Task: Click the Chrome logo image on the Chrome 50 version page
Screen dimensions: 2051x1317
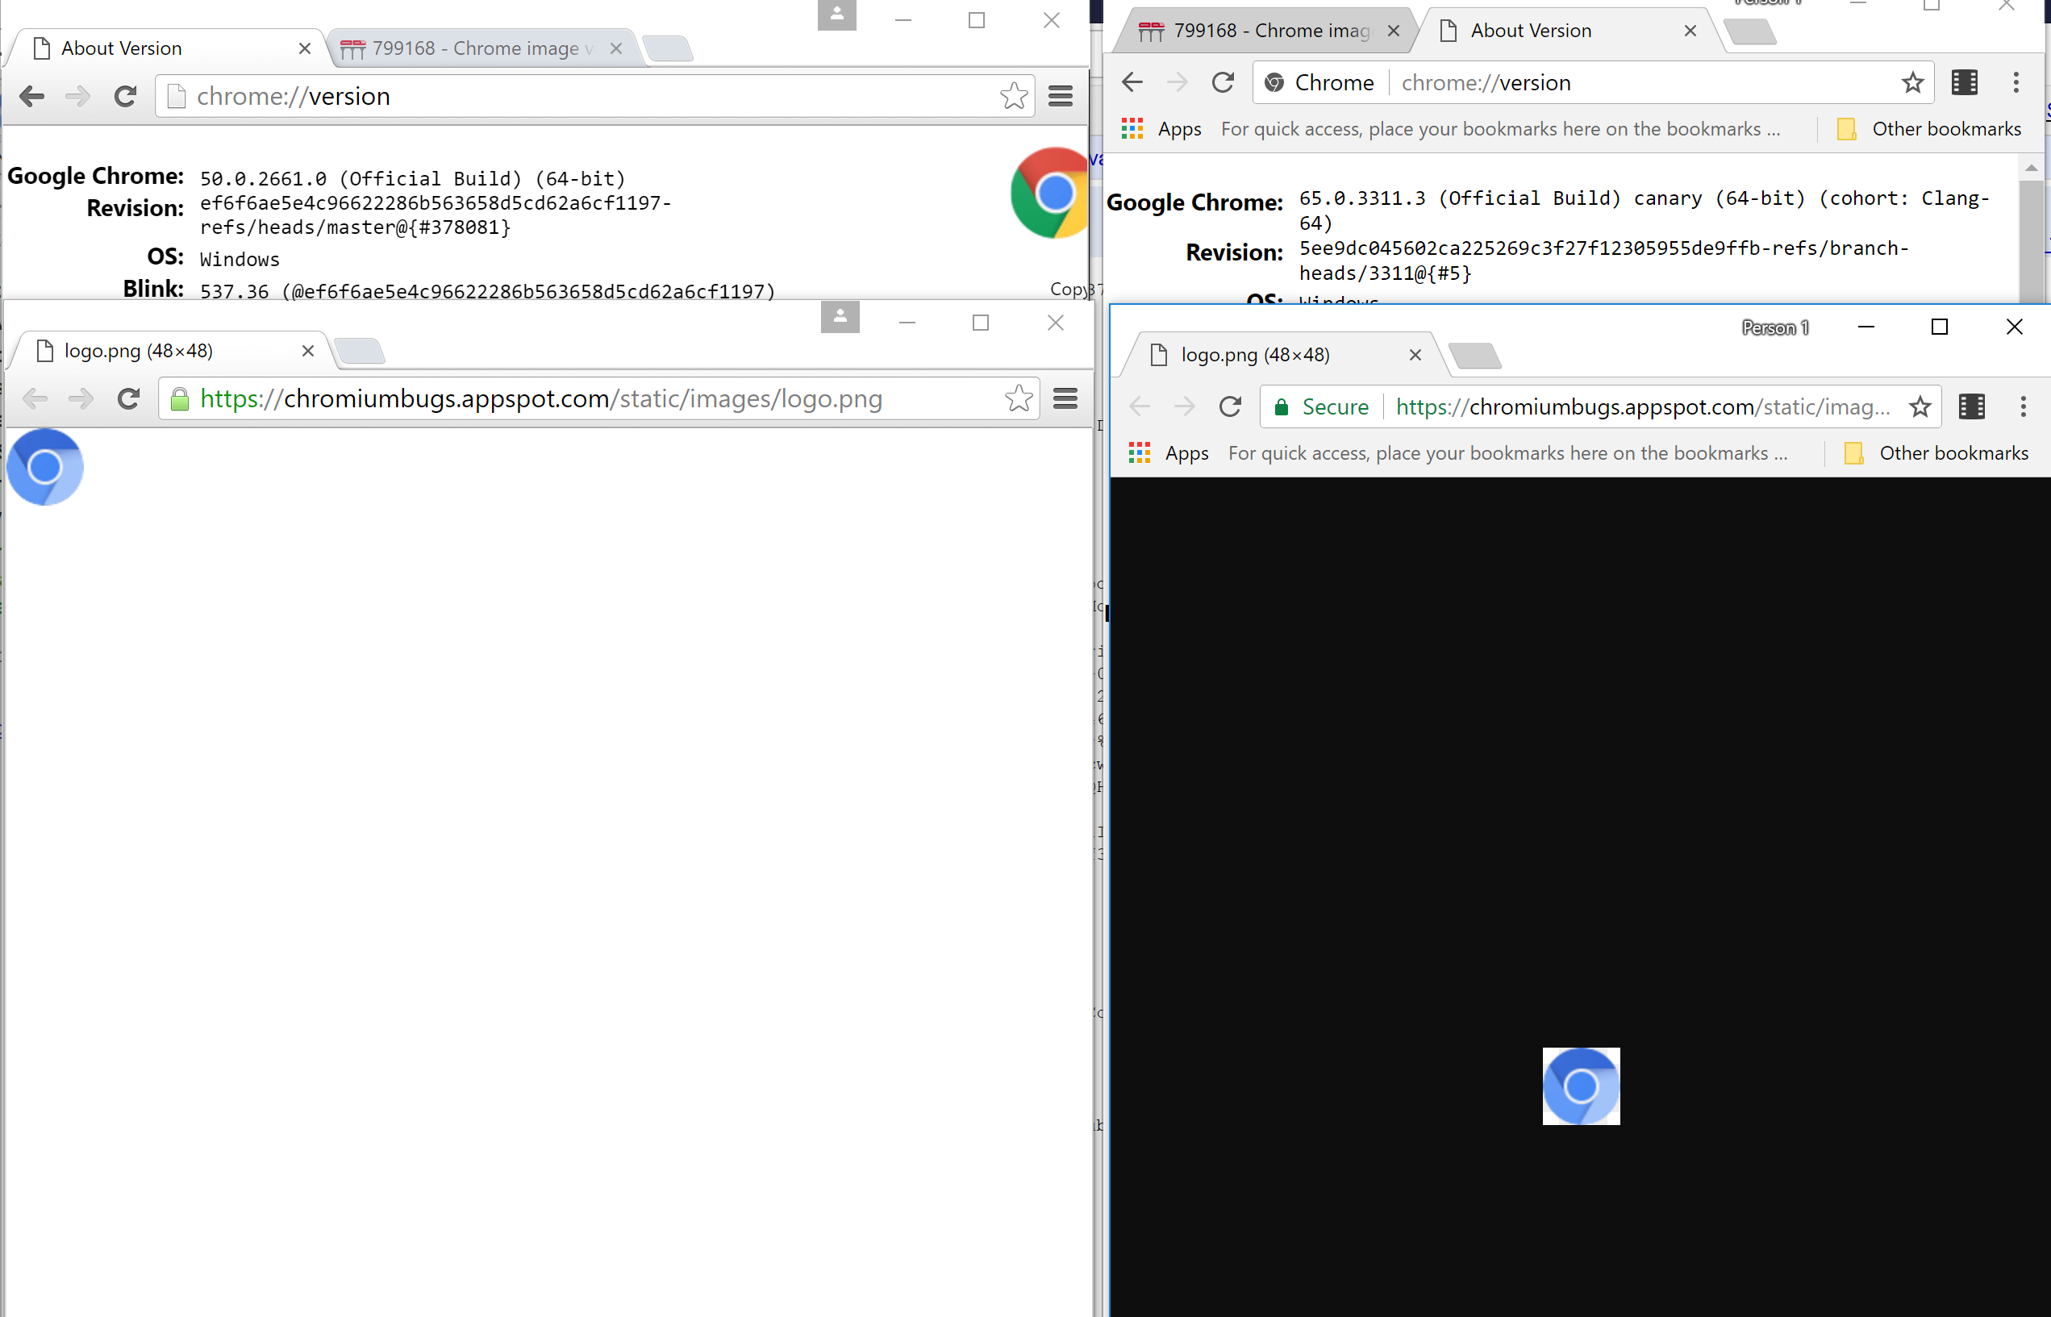Action: click(x=1049, y=193)
